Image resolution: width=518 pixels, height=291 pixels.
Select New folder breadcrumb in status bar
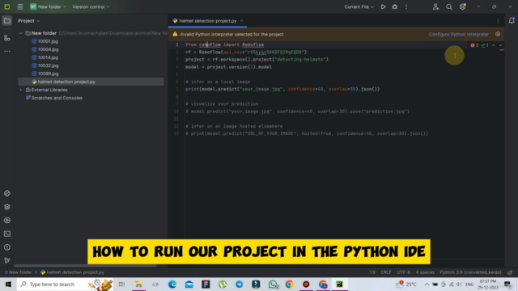(x=18, y=272)
